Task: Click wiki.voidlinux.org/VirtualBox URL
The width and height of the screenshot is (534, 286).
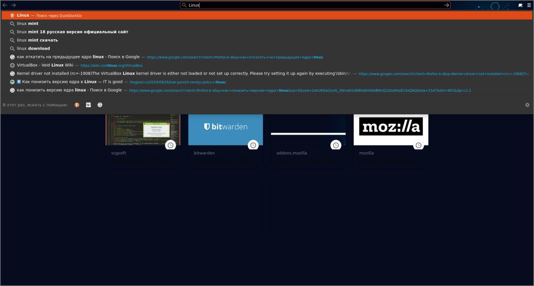Action: tap(111, 65)
